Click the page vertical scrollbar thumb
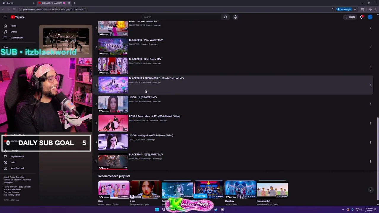Viewport: 379px width, 213px height. (x=377, y=160)
